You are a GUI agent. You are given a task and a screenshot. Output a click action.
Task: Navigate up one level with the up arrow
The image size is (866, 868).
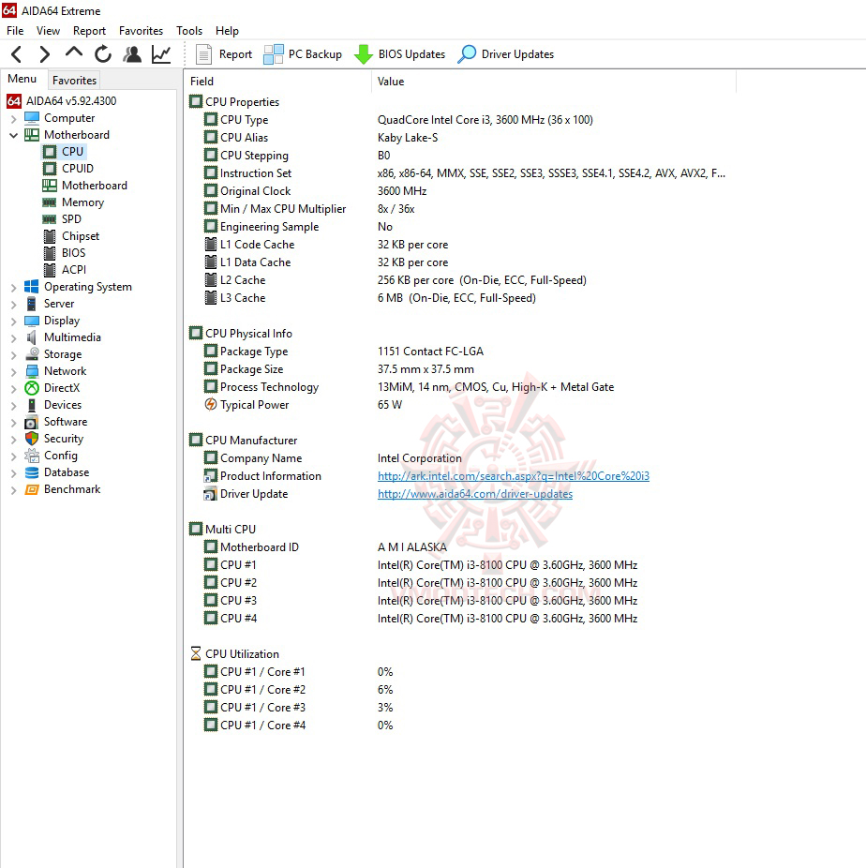click(x=74, y=53)
